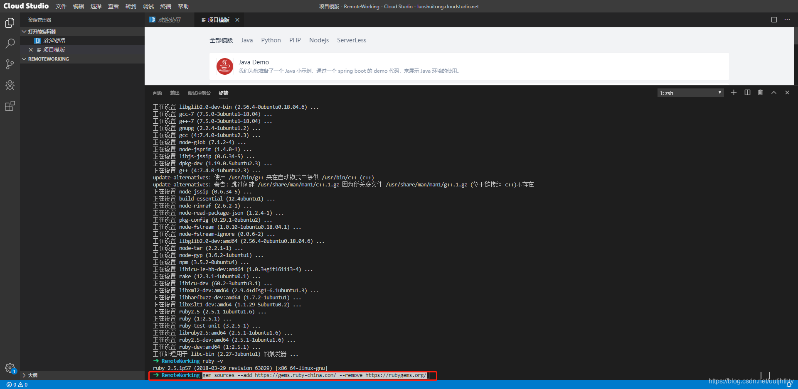
Task: Filter templates by Python
Action: [271, 40]
